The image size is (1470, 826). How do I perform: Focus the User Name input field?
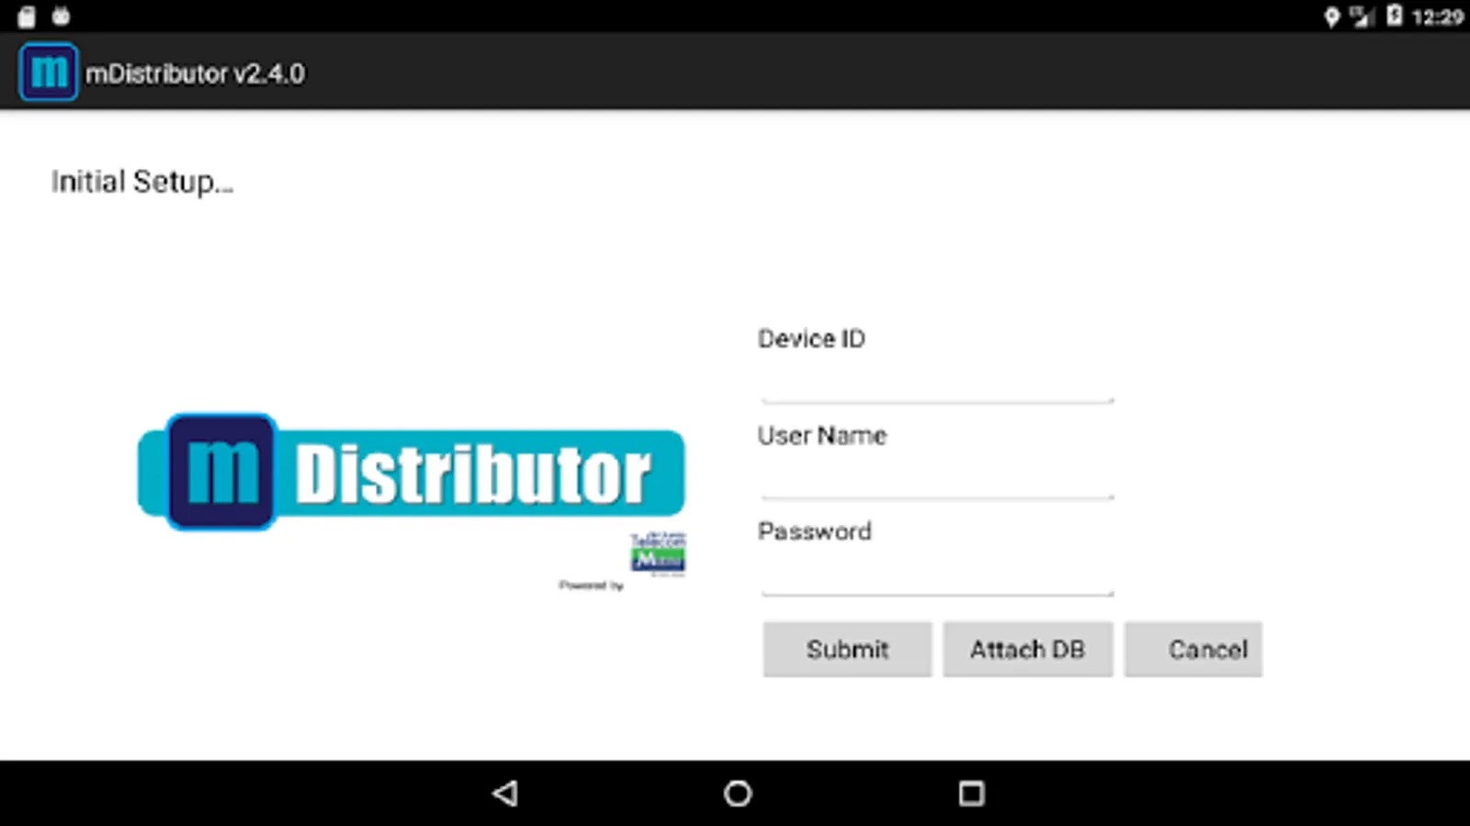pos(937,478)
